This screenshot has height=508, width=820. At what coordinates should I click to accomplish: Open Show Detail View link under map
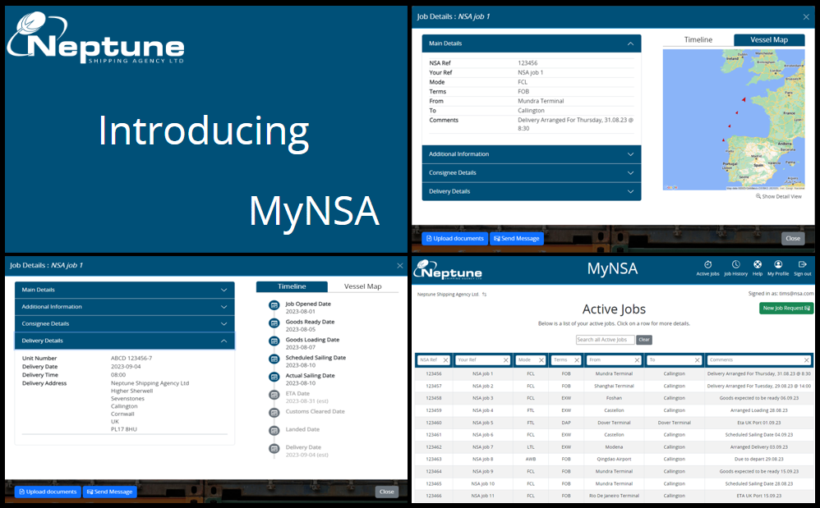click(x=779, y=197)
